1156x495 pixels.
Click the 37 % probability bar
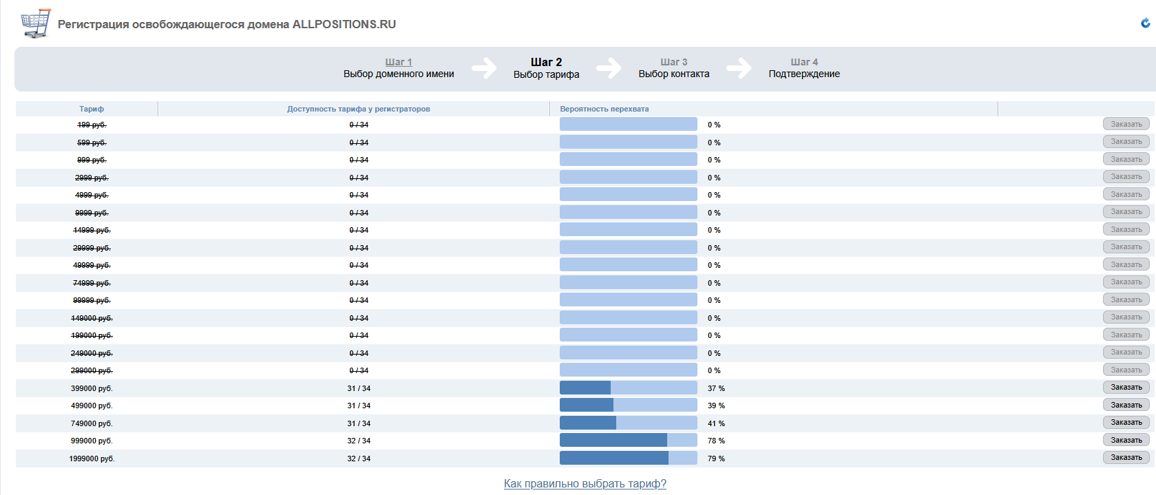click(628, 388)
